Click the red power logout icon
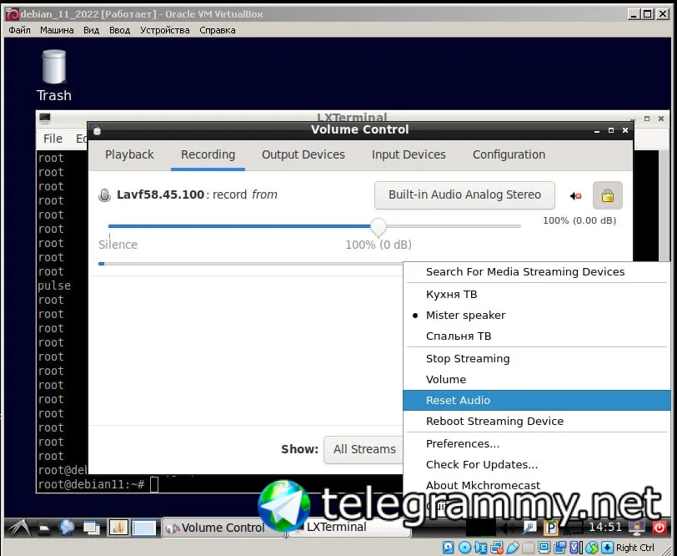 pos(659,527)
